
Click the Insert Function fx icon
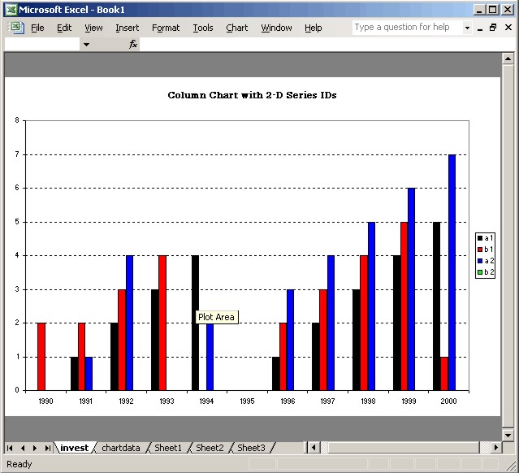click(x=133, y=44)
